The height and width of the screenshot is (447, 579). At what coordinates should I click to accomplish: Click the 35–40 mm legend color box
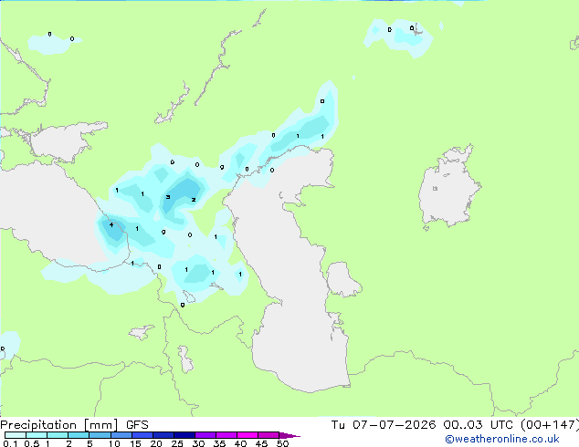pos(226,435)
